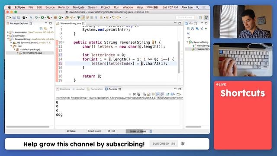Open the Source menu
This screenshot has height=156, width=277.
tap(50, 7)
